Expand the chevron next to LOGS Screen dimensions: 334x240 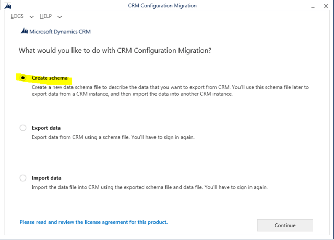pos(32,17)
